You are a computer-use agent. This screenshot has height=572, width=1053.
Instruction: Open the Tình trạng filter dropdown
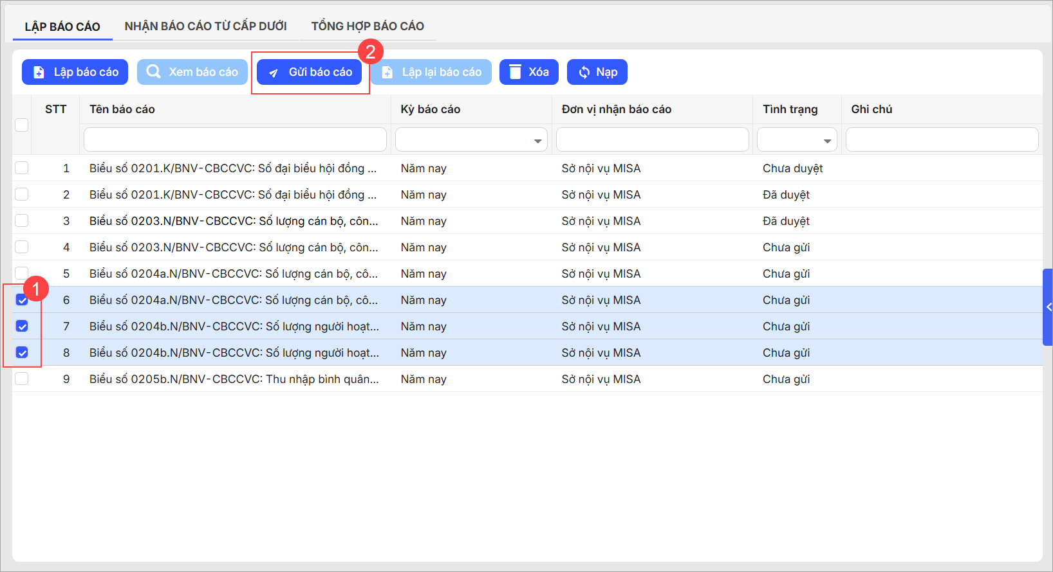[827, 141]
